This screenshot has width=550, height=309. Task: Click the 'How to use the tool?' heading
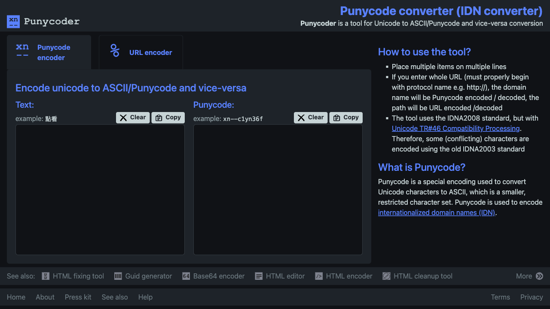425,52
